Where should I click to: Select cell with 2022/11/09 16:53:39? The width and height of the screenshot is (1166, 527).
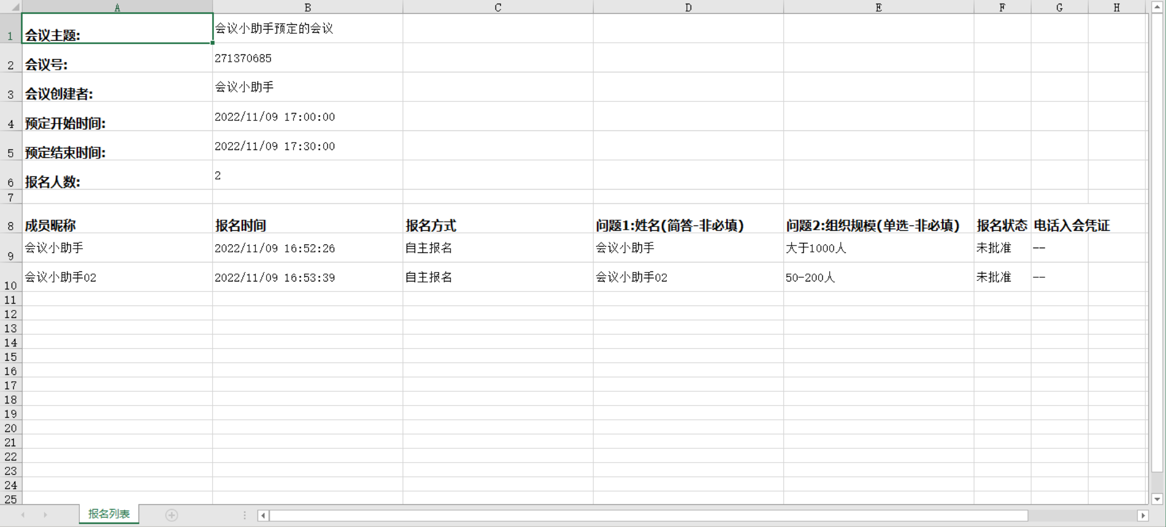(x=307, y=278)
